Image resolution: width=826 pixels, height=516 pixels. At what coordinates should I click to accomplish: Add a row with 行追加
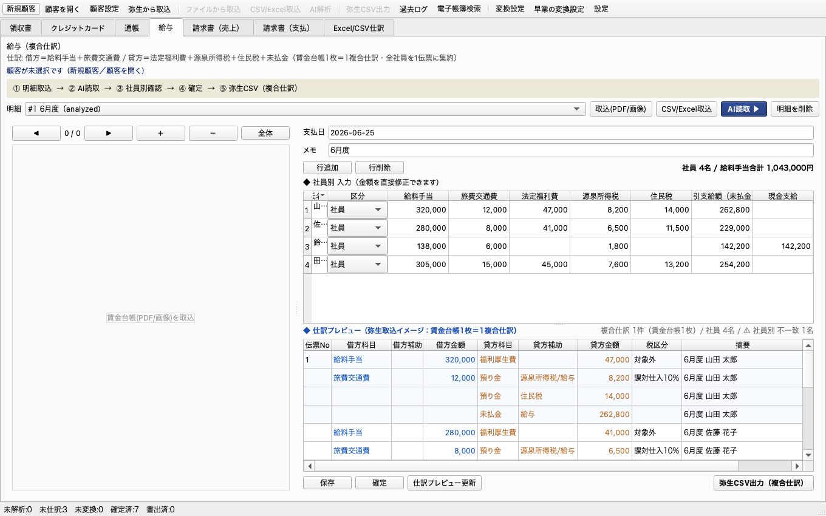click(327, 168)
